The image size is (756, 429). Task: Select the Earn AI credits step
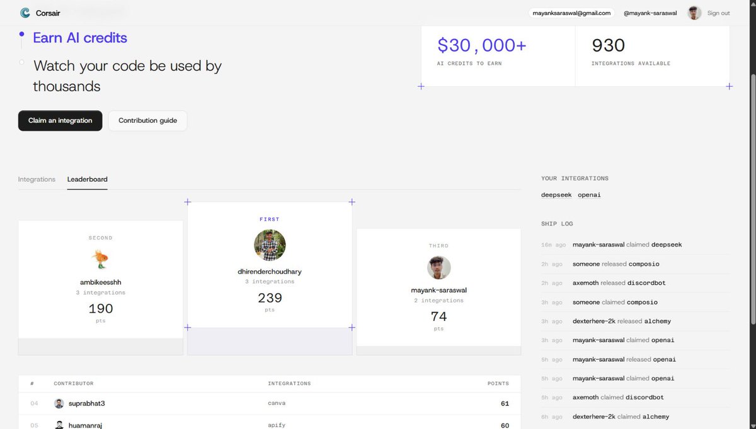(x=80, y=38)
